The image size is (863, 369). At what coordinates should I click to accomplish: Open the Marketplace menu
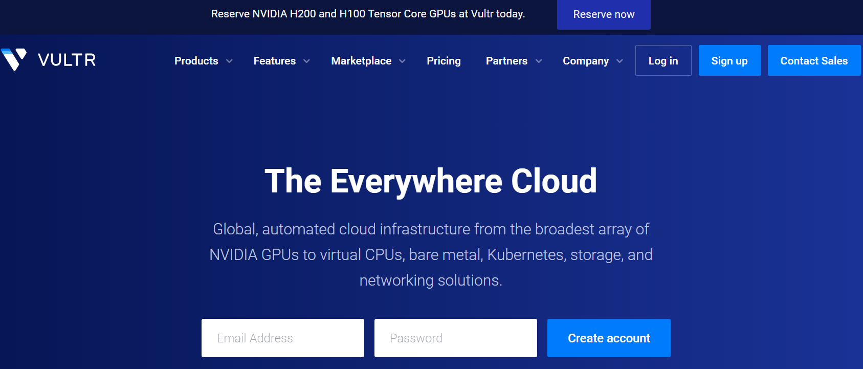[x=362, y=61]
